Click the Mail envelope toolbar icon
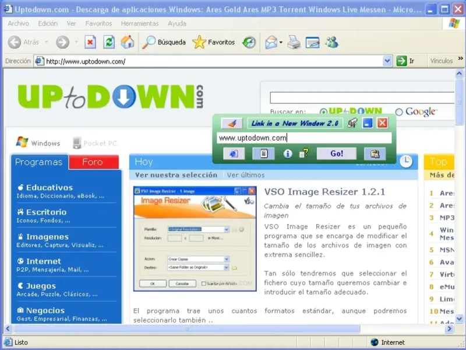Image resolution: width=466 pixels, height=350 pixels. 271,42
